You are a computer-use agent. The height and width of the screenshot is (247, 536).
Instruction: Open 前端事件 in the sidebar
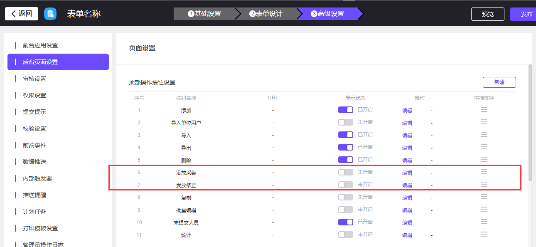pyautogui.click(x=58, y=145)
